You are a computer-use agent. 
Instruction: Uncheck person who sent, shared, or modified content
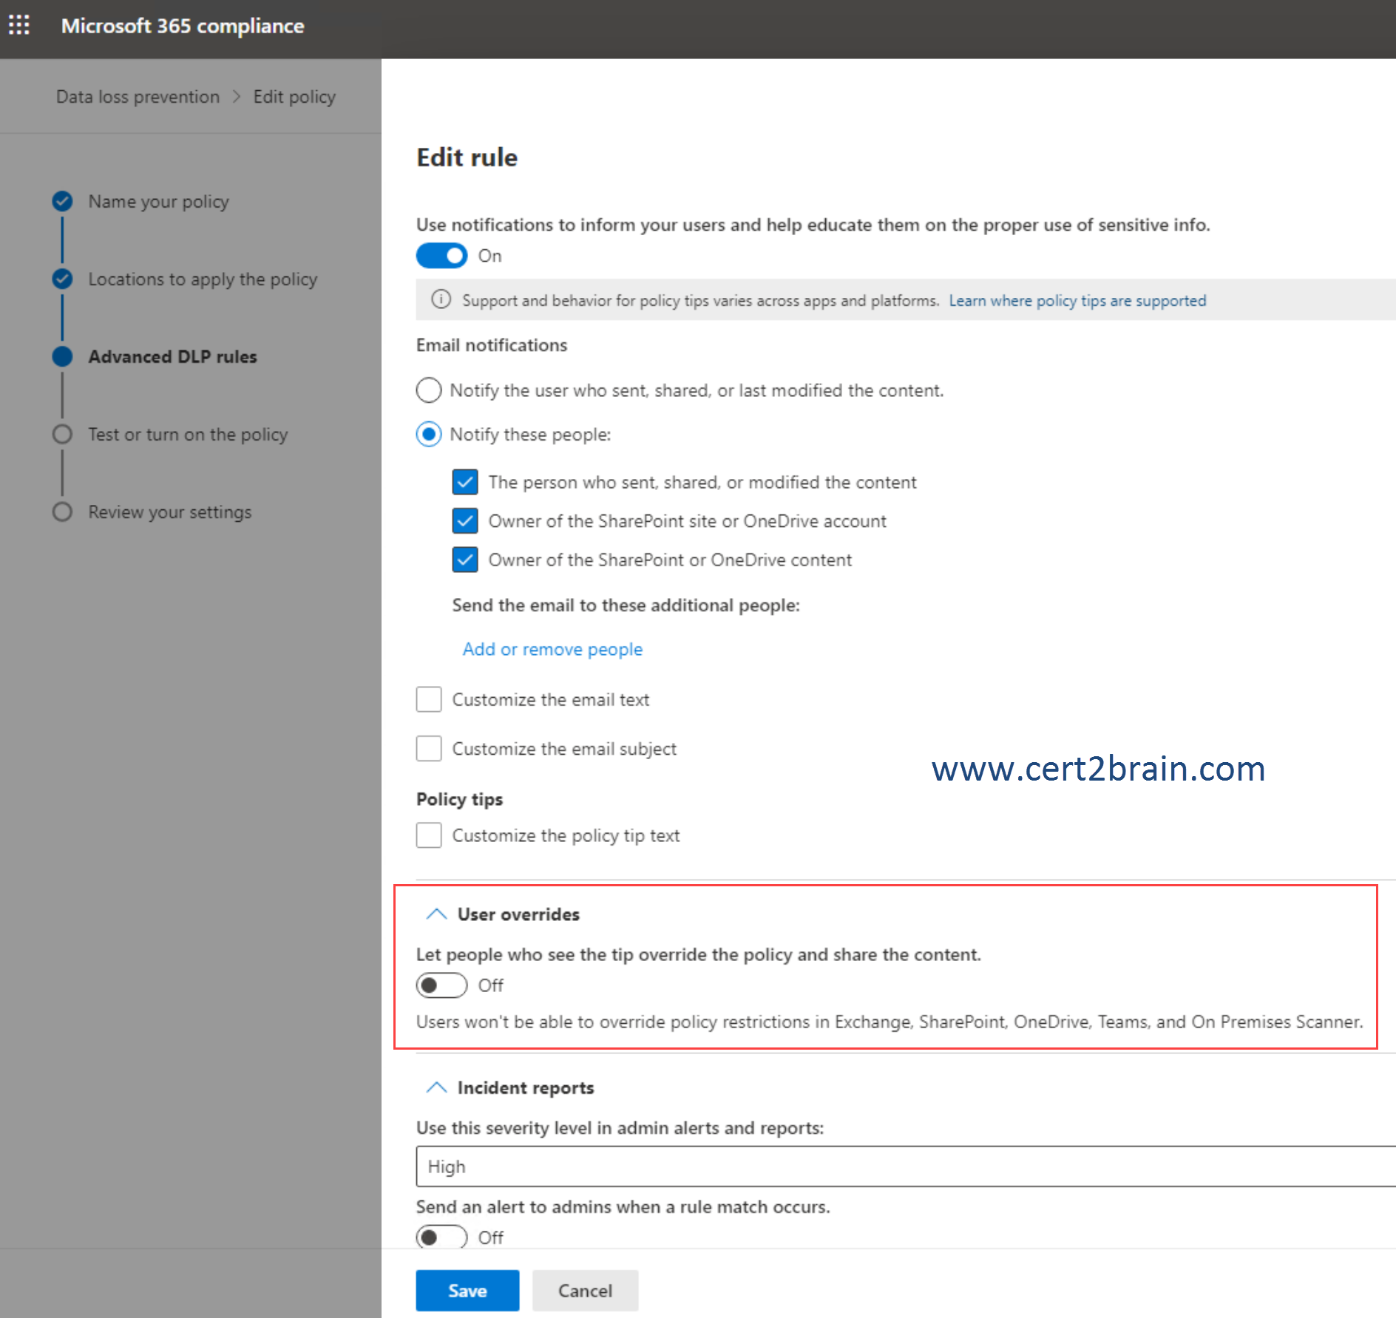point(465,482)
